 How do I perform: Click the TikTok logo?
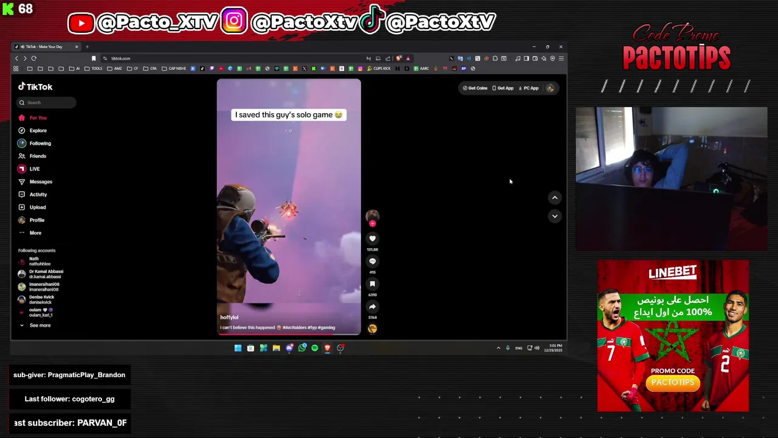pyautogui.click(x=35, y=86)
